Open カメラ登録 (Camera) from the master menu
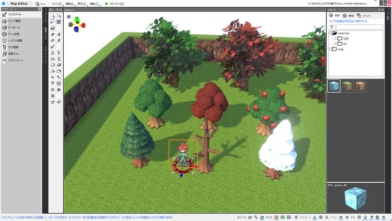Image resolution: width=392 pixels, height=221 pixels. point(15,47)
